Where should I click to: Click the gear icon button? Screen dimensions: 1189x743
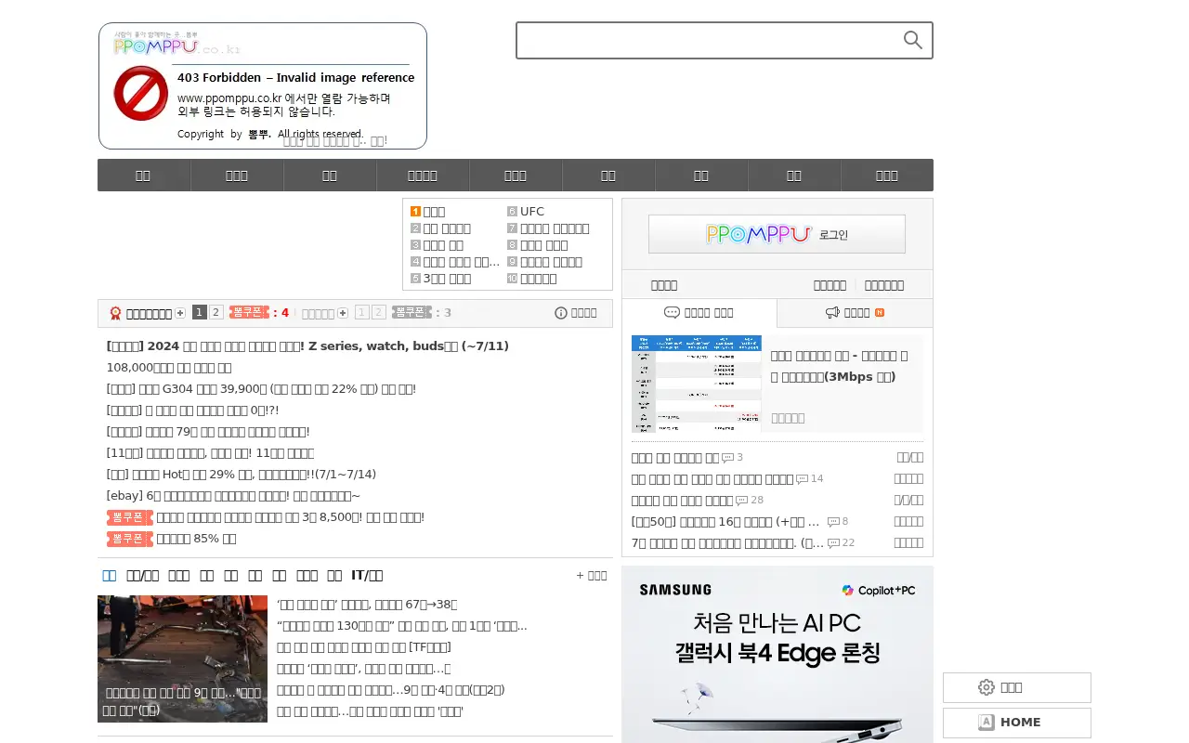pos(1017,687)
